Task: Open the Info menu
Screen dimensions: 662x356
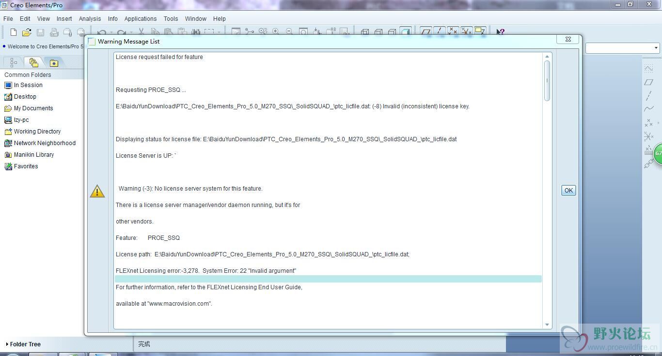Action: (x=113, y=19)
